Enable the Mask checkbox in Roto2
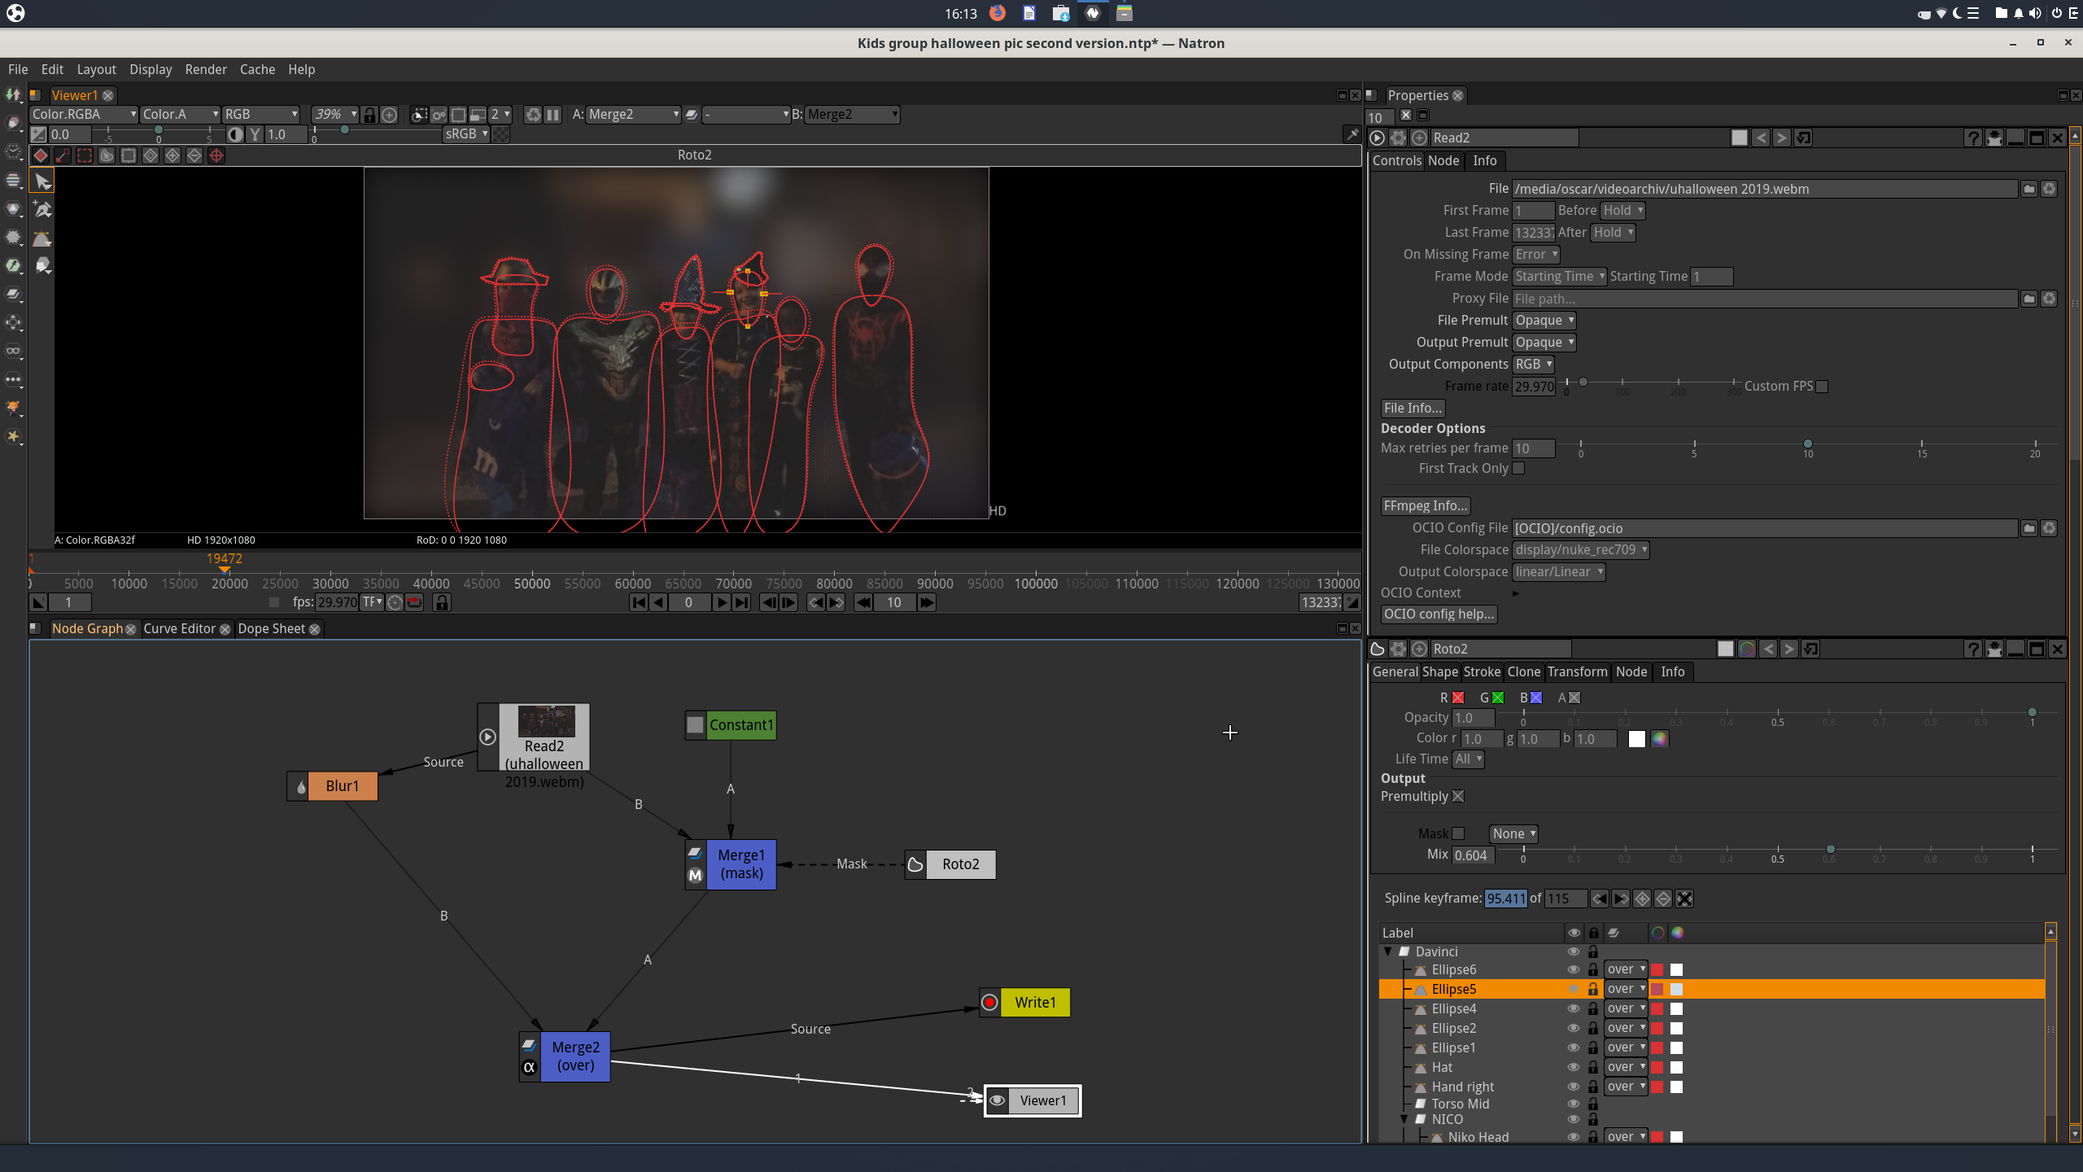Image resolution: width=2083 pixels, height=1172 pixels. point(1458,833)
